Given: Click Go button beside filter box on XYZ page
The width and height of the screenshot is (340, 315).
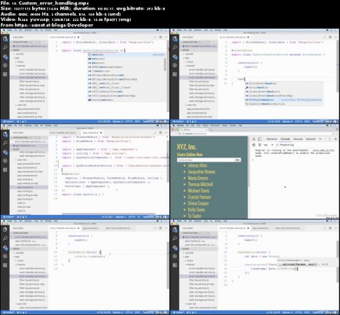Looking at the screenshot, I should (x=237, y=160).
